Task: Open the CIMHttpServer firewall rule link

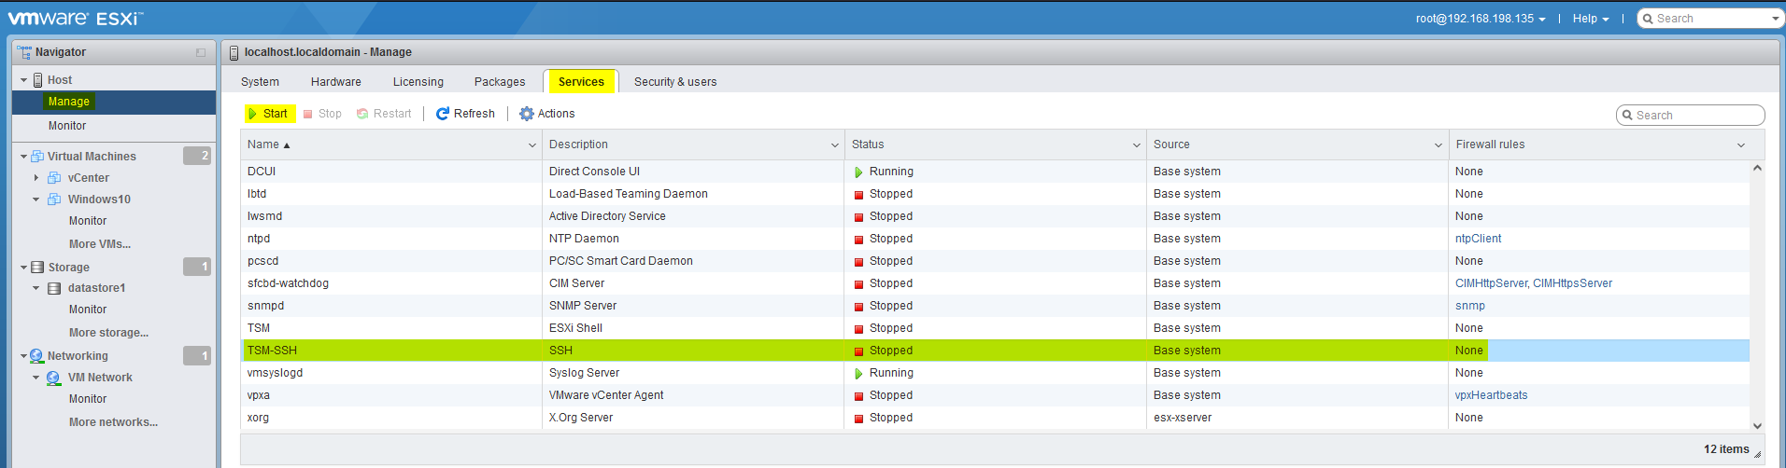Action: click(x=1491, y=283)
